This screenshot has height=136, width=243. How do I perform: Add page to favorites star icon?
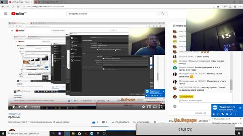click(218, 7)
